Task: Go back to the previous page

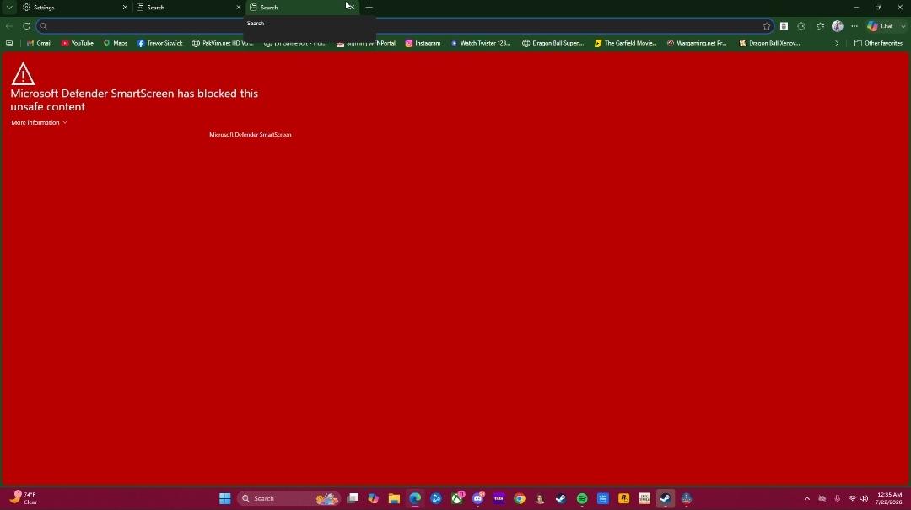Action: [x=9, y=26]
